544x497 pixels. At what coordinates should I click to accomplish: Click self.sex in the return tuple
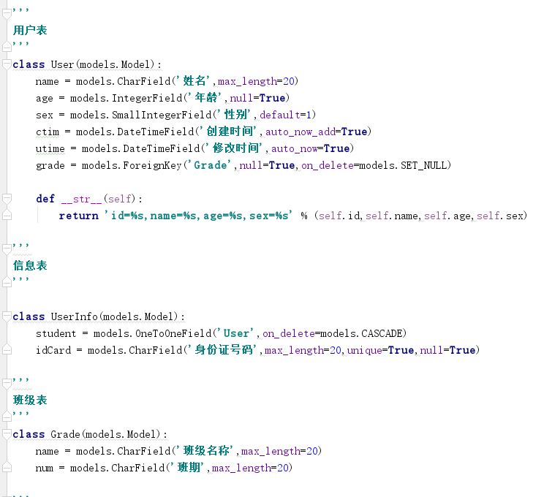click(x=499, y=216)
